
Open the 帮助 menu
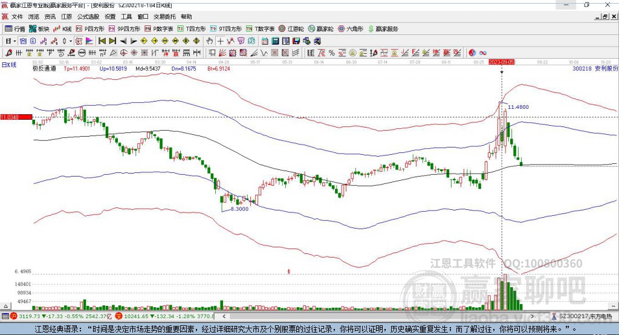[186, 16]
